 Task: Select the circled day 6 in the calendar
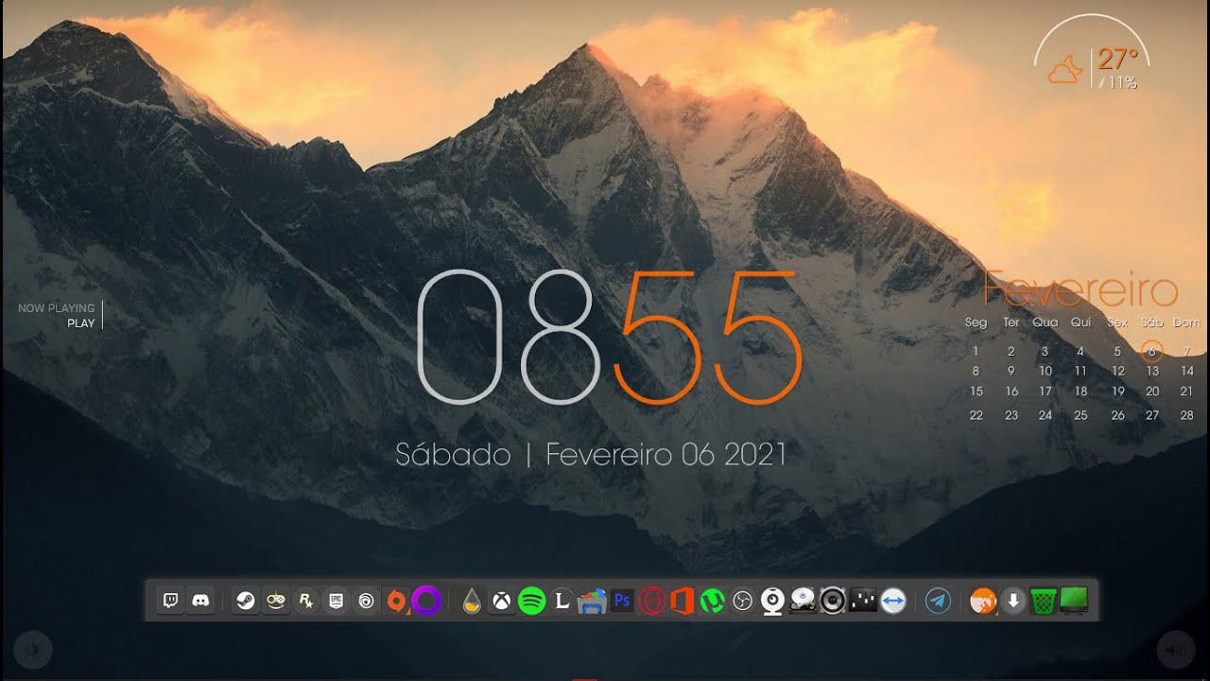[x=1151, y=351]
